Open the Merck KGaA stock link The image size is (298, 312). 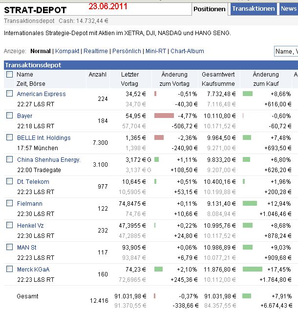coord(33,270)
